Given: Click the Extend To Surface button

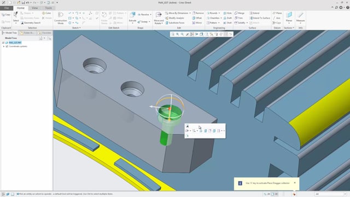Looking at the screenshot, I should [x=260, y=18].
